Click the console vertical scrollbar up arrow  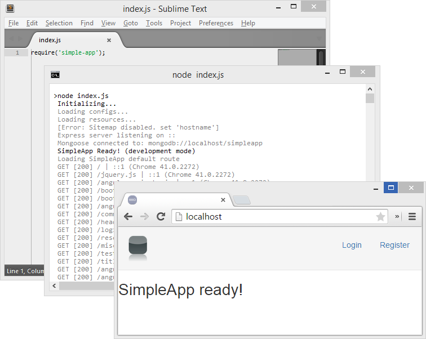click(370, 89)
